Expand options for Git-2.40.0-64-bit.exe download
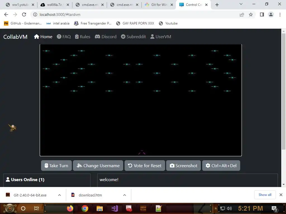Viewport: 286px width, 214px height. tap(59, 195)
